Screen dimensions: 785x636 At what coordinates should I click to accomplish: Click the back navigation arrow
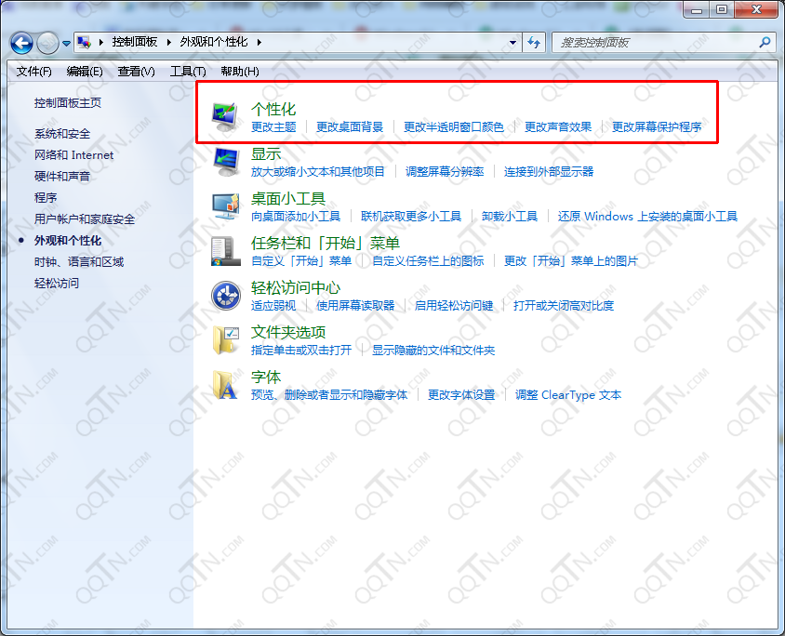20,43
